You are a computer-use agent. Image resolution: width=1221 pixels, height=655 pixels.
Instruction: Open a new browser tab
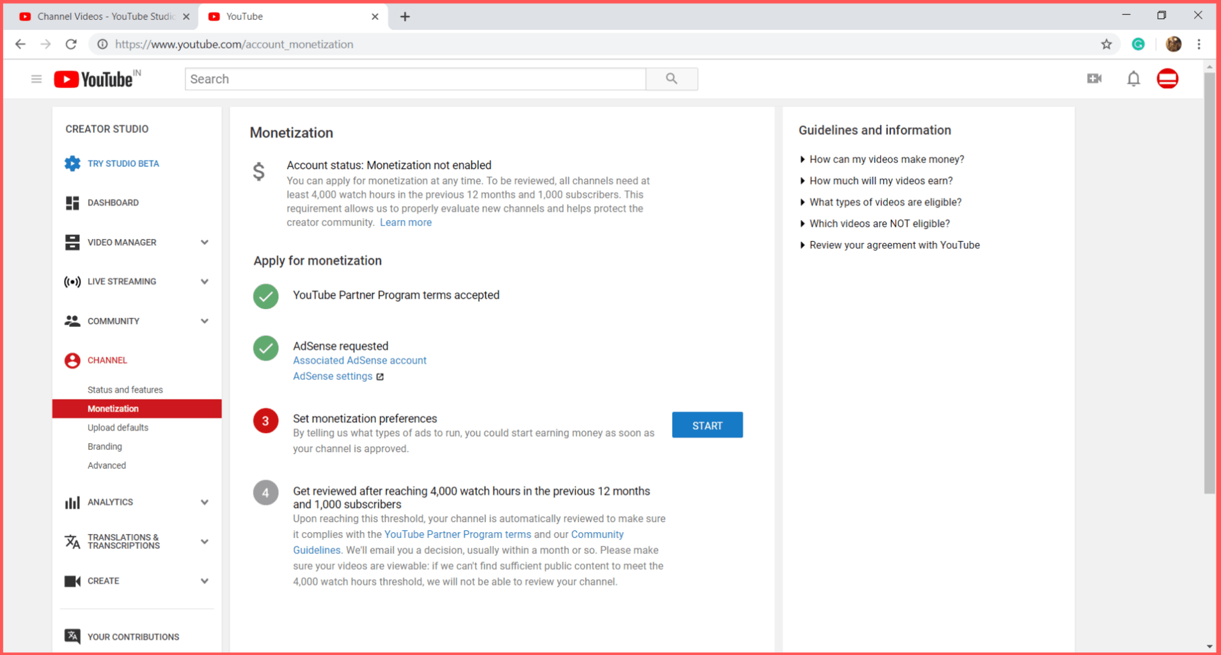[405, 17]
